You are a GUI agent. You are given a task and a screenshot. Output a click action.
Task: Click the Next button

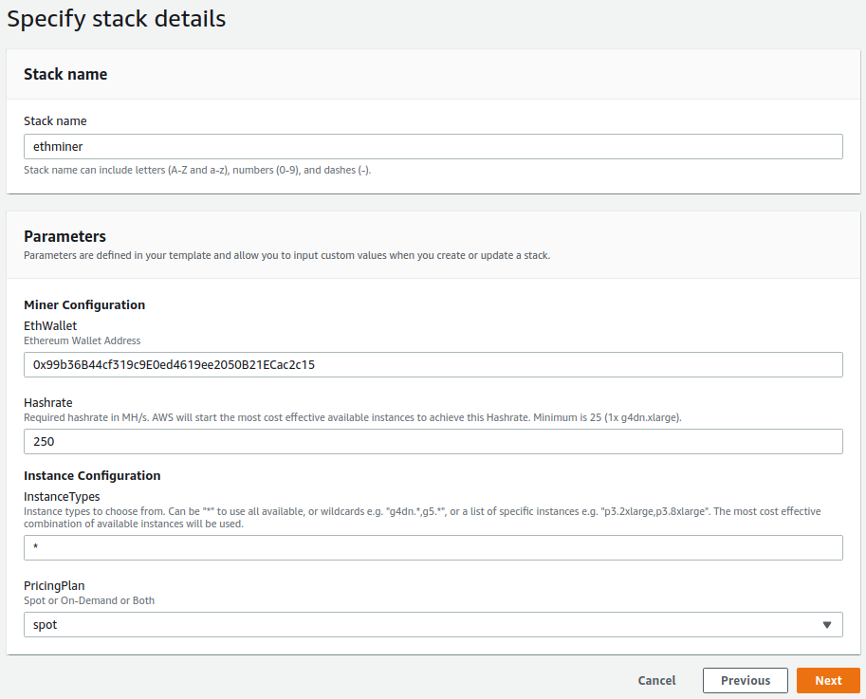click(x=828, y=680)
